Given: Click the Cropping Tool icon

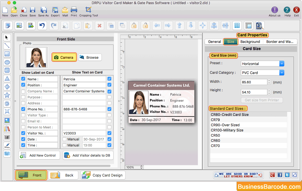Looking at the screenshot, I should (88, 10).
